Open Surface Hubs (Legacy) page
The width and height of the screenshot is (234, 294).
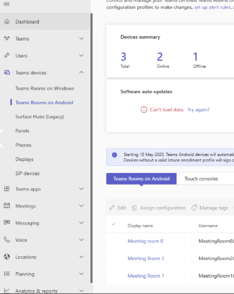(x=39, y=117)
